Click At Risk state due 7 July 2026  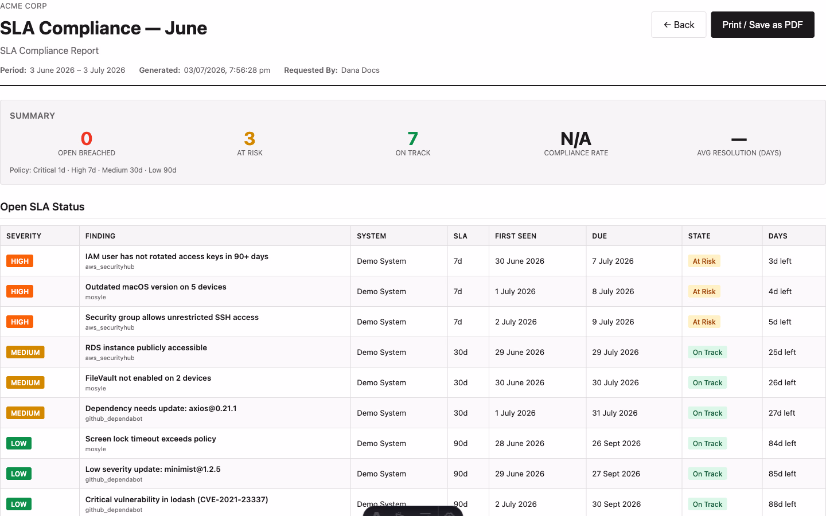[x=704, y=261]
